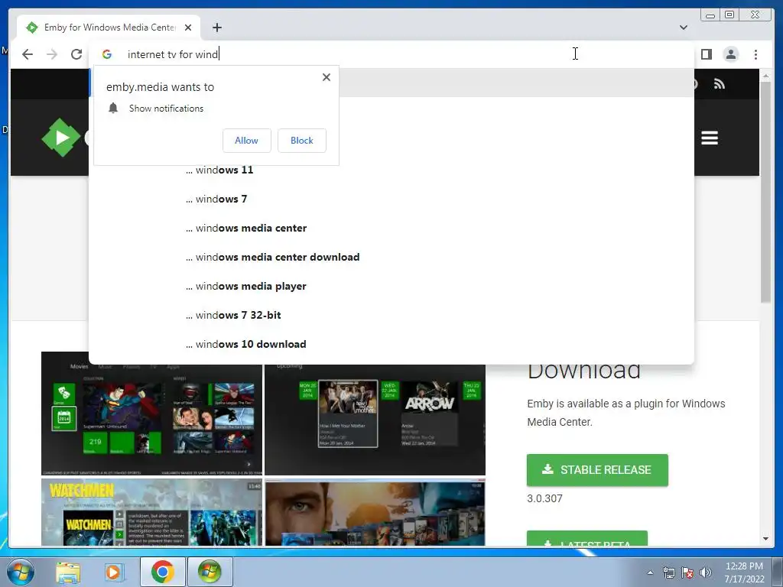Click the Latest Beta button
783x587 pixels.
587,539
